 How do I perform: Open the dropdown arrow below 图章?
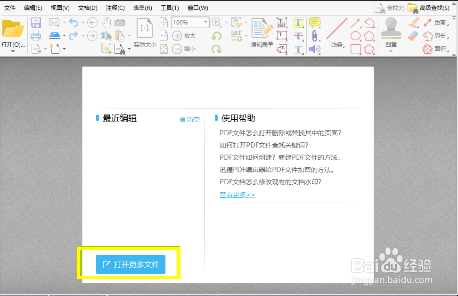pos(391,50)
